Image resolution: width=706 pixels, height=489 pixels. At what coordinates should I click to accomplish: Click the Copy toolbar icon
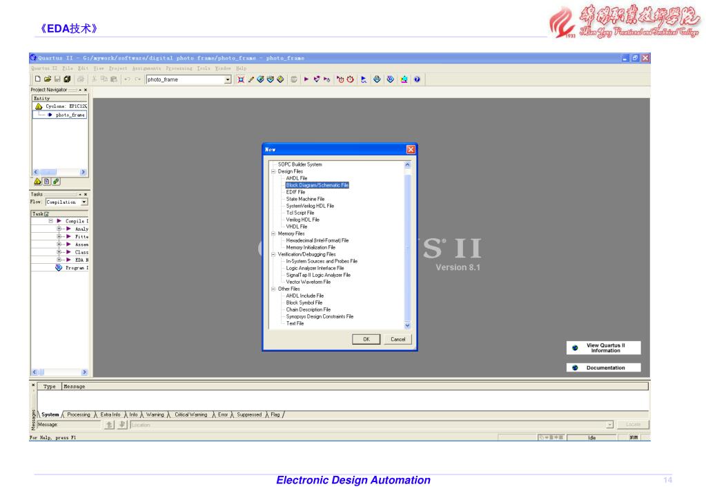pos(104,79)
